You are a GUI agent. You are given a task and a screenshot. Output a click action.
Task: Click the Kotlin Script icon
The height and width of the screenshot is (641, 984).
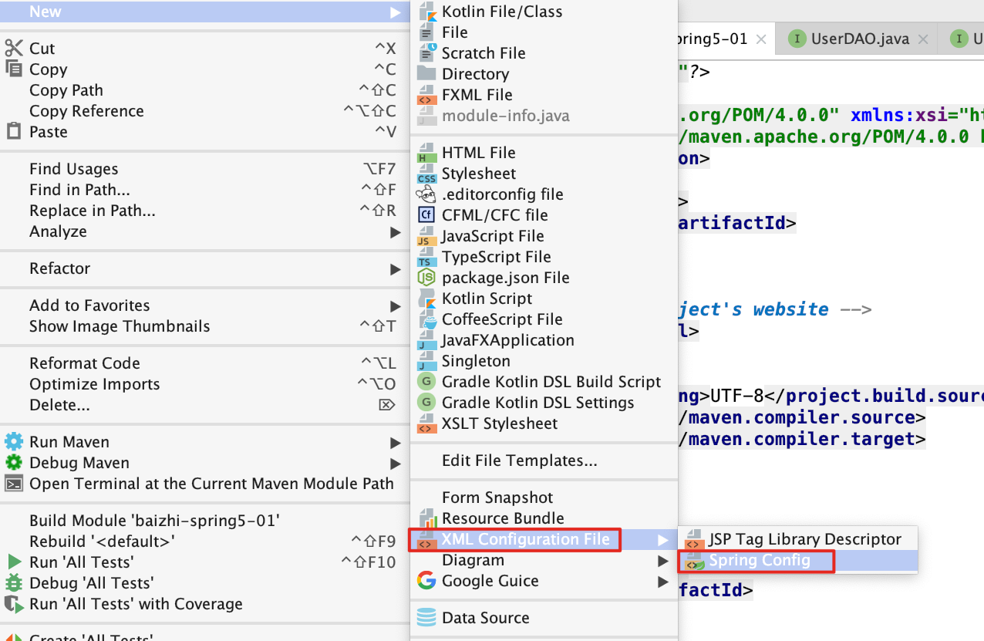pos(426,299)
